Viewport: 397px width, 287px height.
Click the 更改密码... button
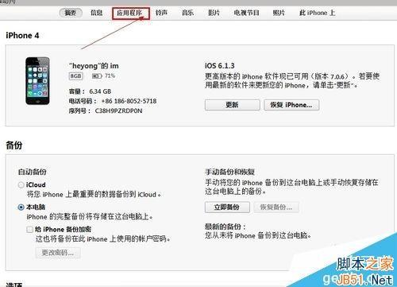[x=58, y=253]
